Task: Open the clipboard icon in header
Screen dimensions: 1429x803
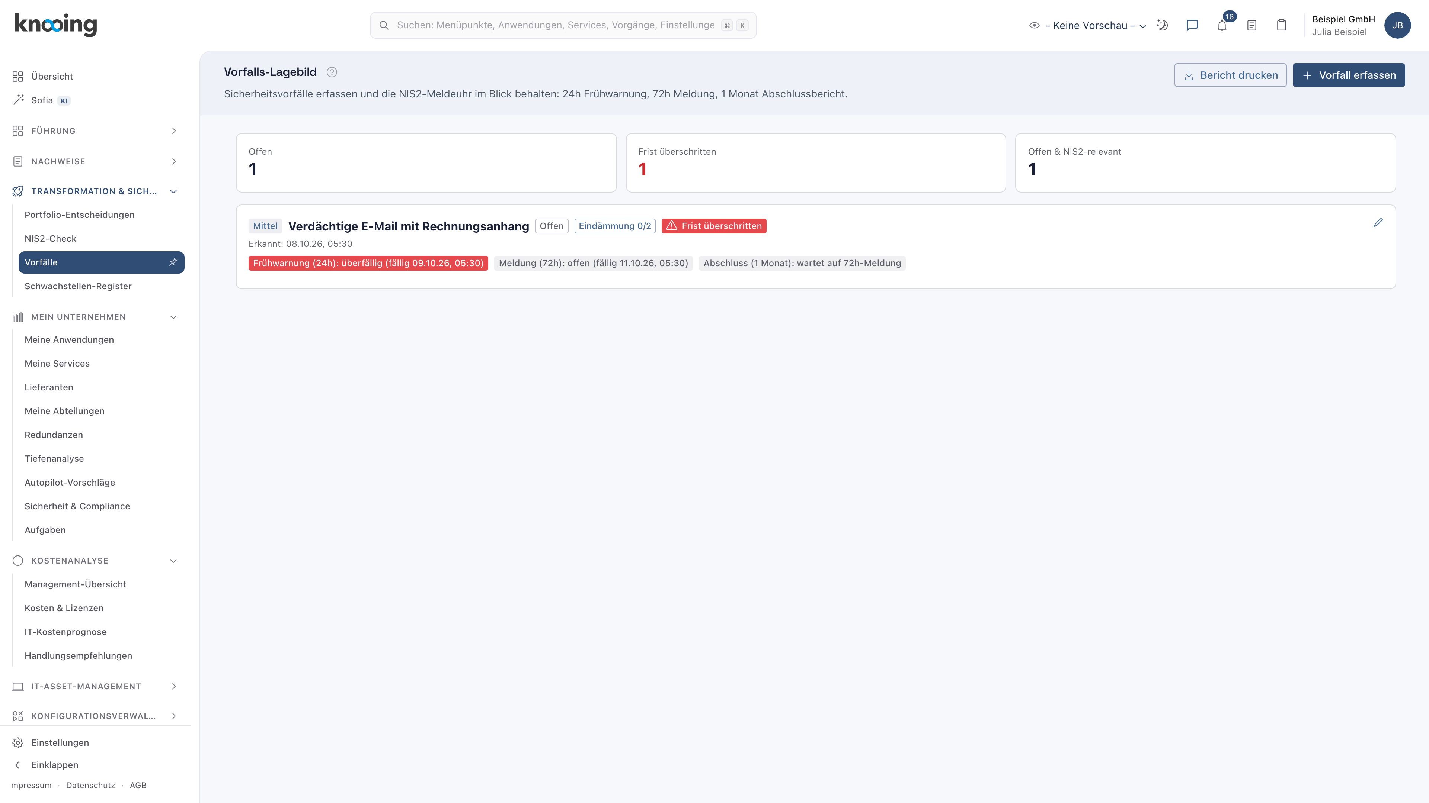Action: [x=1281, y=25]
